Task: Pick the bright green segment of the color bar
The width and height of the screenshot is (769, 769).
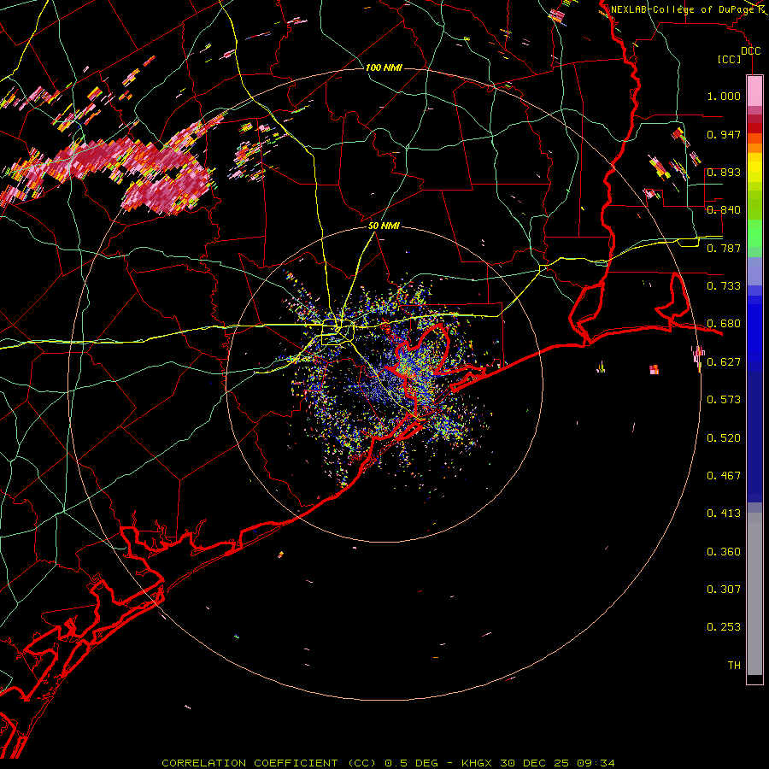Action: [x=754, y=233]
